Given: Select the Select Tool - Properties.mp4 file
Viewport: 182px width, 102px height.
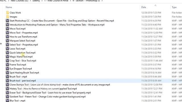Looking at the screenshot, I should (x=24, y=45).
